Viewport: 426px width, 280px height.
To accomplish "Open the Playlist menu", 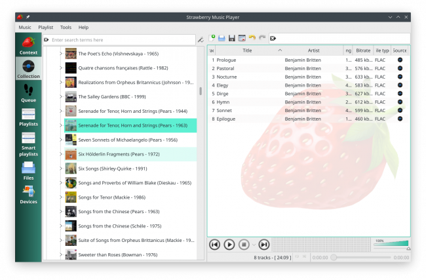I will 45,28.
